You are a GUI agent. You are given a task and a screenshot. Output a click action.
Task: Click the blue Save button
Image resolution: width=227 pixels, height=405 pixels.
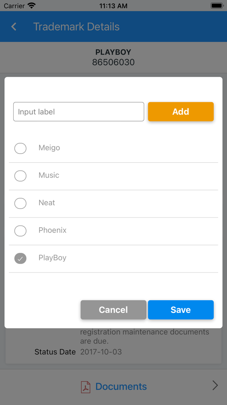(181, 310)
